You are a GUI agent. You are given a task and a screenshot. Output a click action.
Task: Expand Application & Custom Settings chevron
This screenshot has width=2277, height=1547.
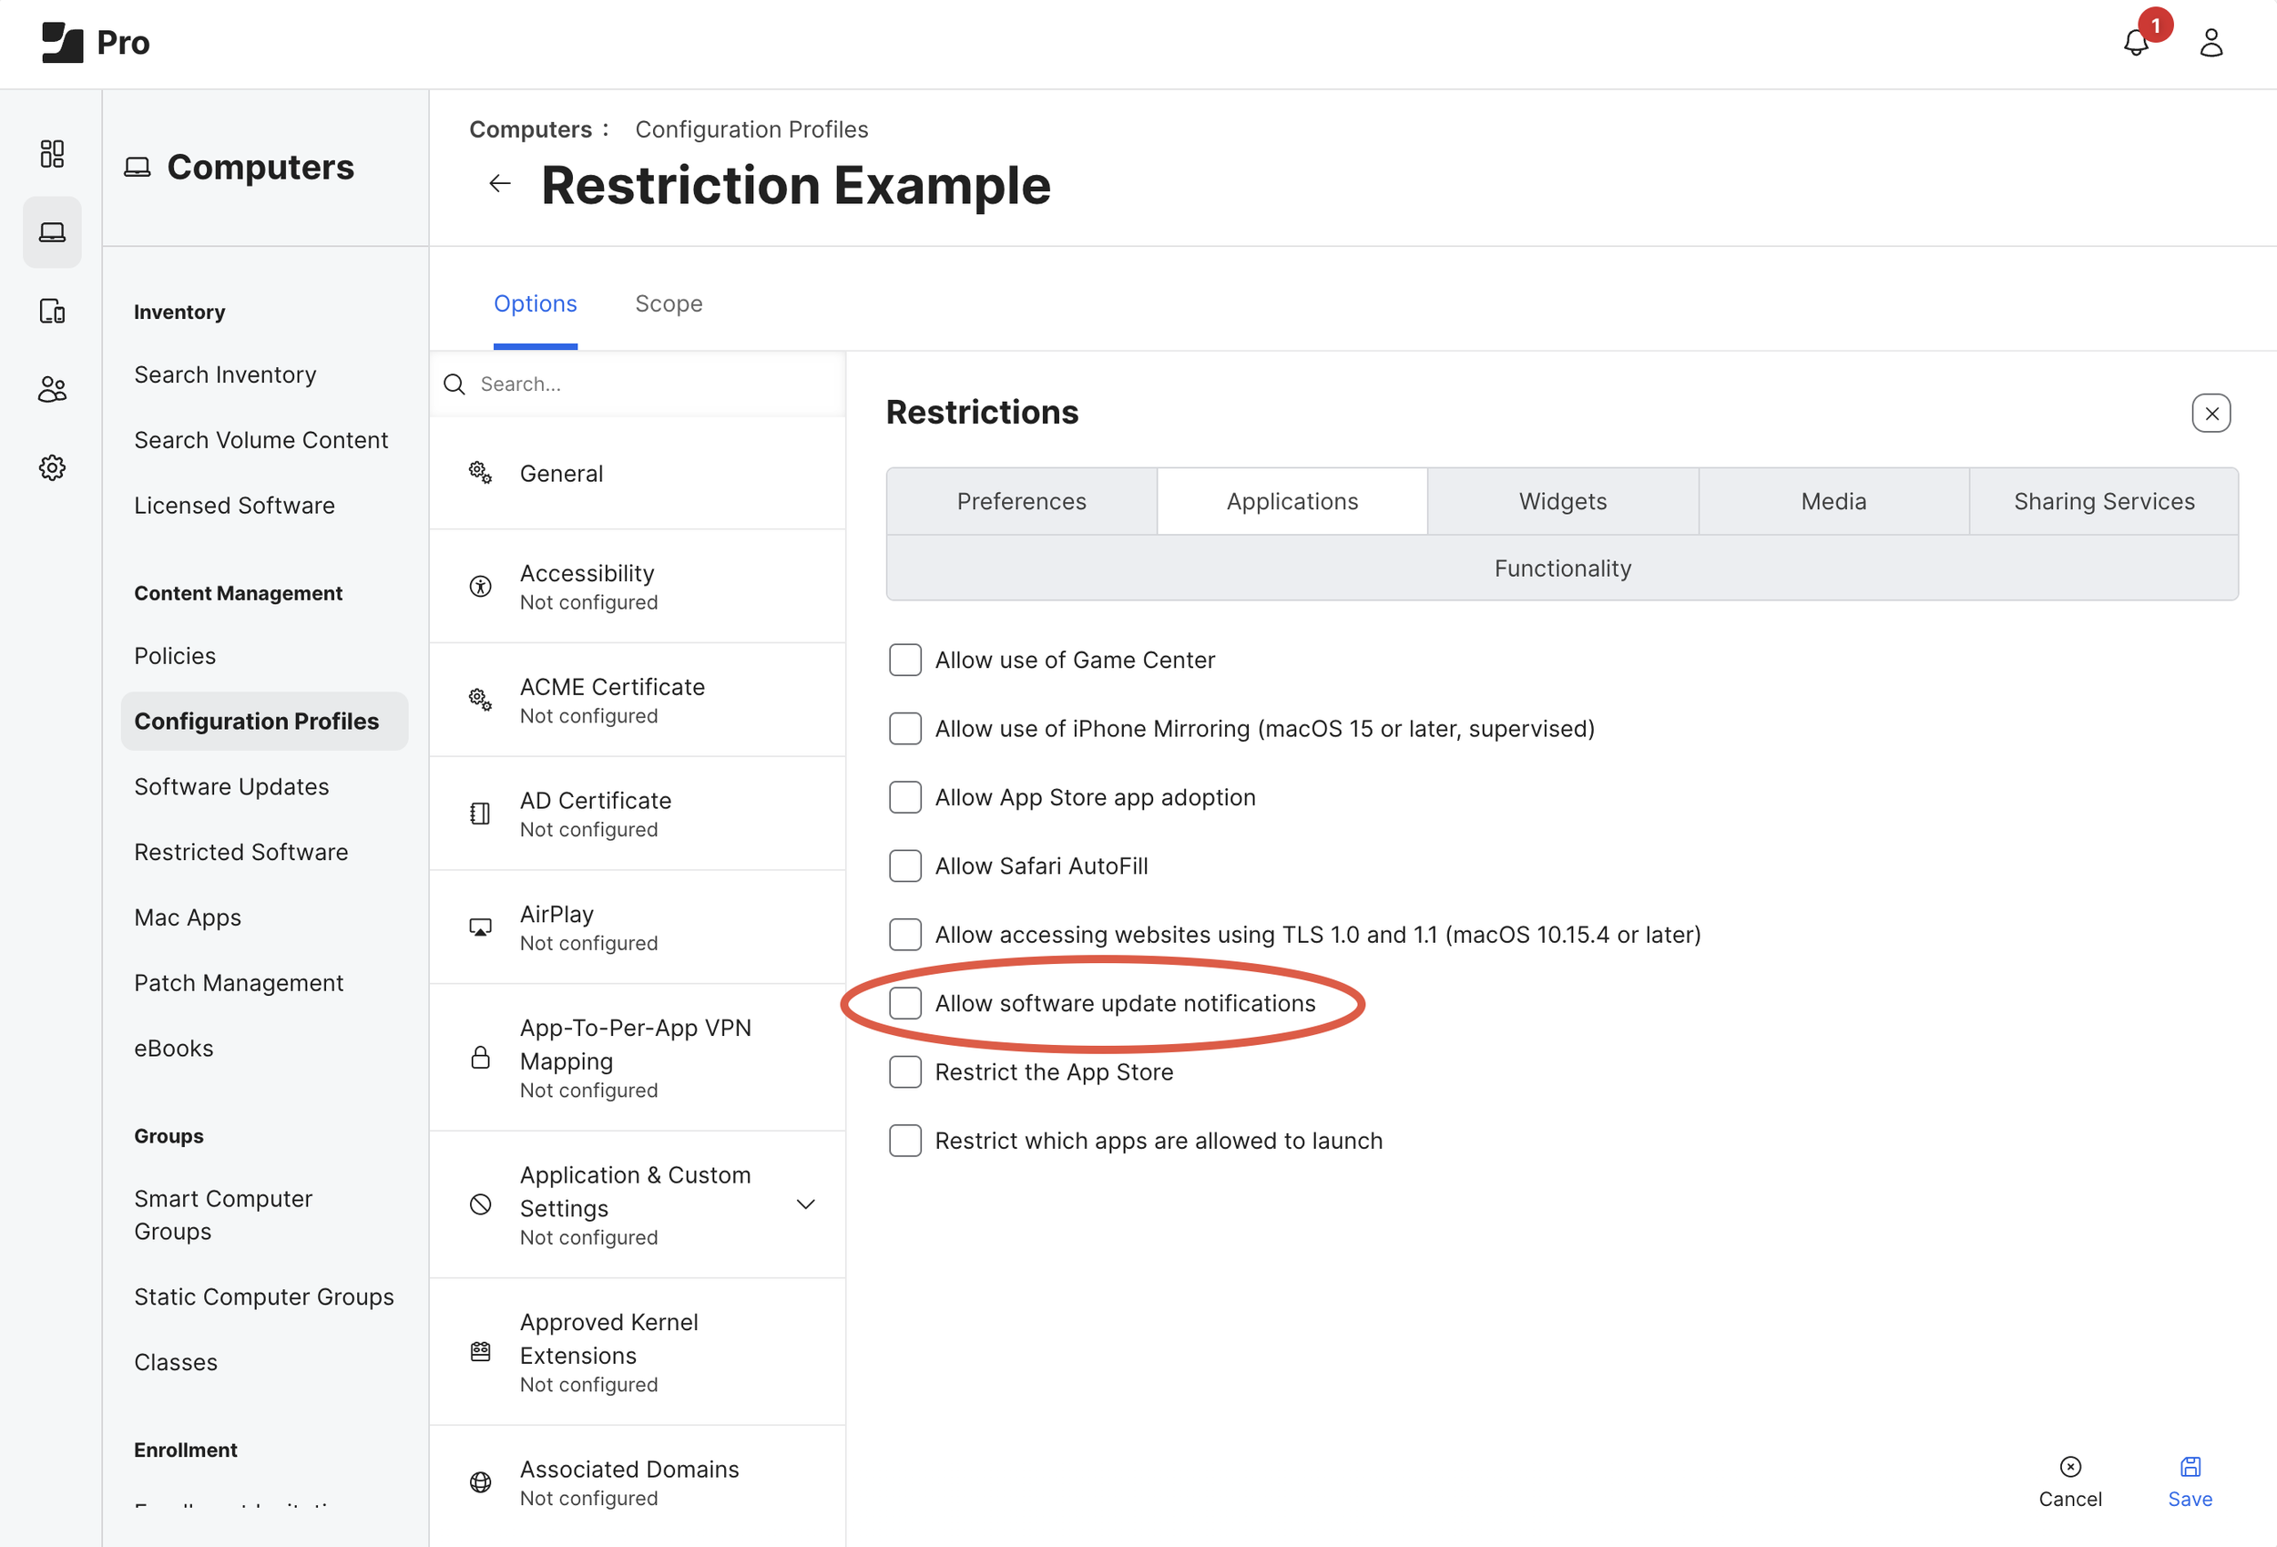(x=805, y=1204)
